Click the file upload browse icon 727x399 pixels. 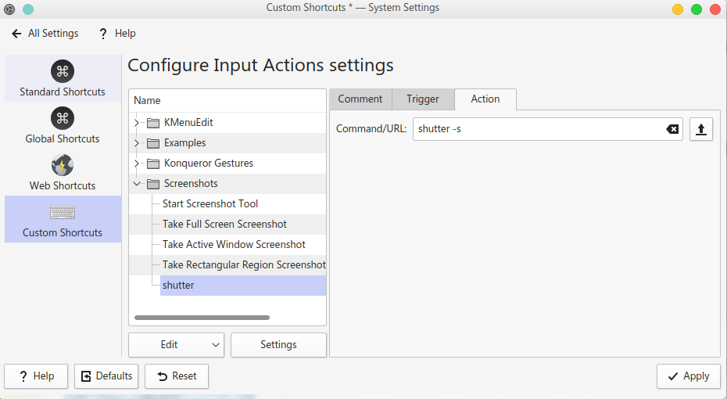pyautogui.click(x=700, y=129)
